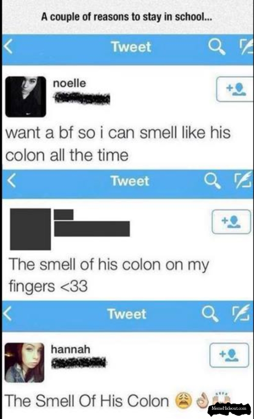This screenshot has width=254, height=419.
Task: Open hannah's profile photo
Action: pos(25,363)
